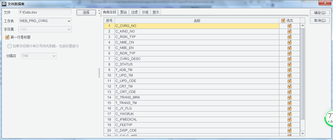Click the panel splitter collapse arrows
Image resolution: width=333 pixels, height=140 pixels.
pyautogui.click(x=99, y=12)
